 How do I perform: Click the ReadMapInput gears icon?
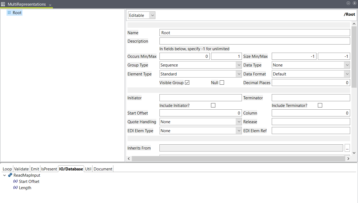click(10, 175)
